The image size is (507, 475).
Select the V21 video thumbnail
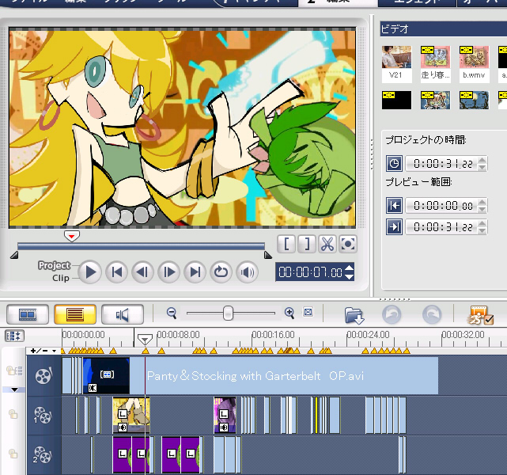(396, 64)
